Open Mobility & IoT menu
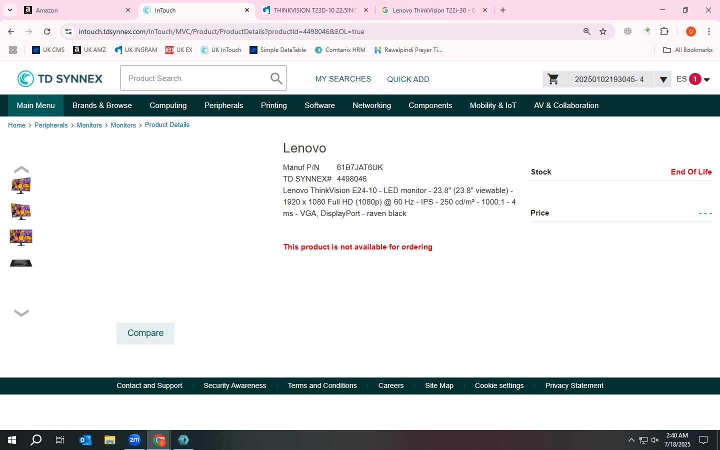 [x=493, y=105]
